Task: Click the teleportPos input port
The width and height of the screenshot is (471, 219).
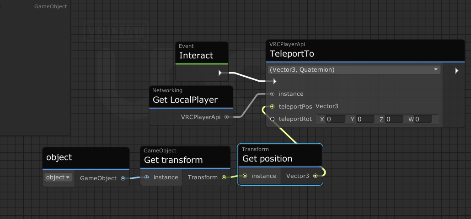Action: (x=272, y=106)
